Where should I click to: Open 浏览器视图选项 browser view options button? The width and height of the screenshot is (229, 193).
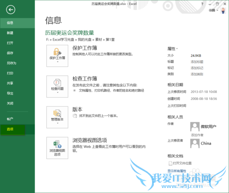pyautogui.click(x=57, y=148)
